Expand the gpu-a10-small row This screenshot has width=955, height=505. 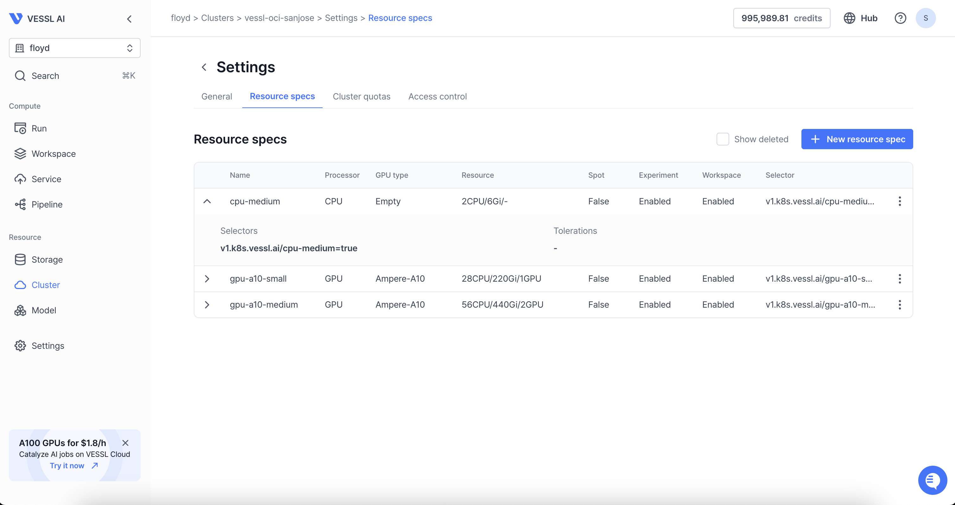point(207,279)
